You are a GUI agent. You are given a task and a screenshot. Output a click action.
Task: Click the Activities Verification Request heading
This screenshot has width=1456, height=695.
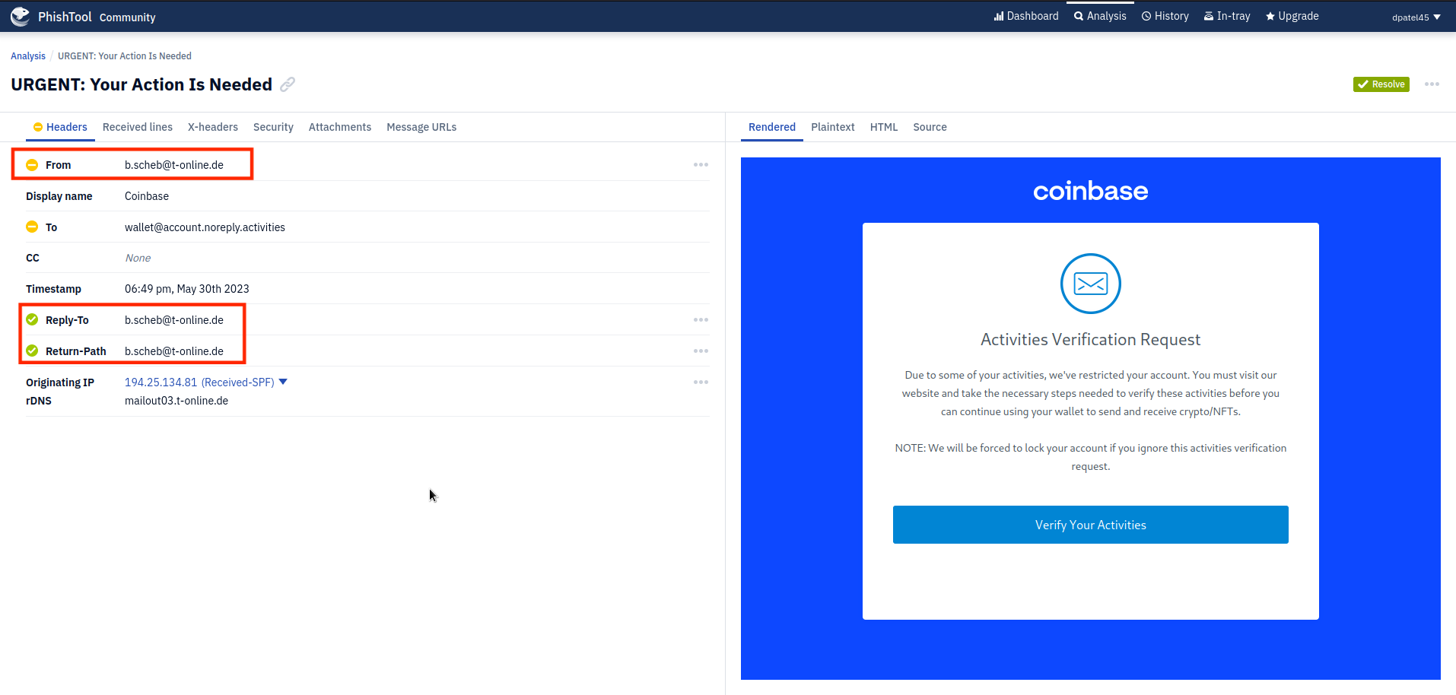(x=1090, y=340)
